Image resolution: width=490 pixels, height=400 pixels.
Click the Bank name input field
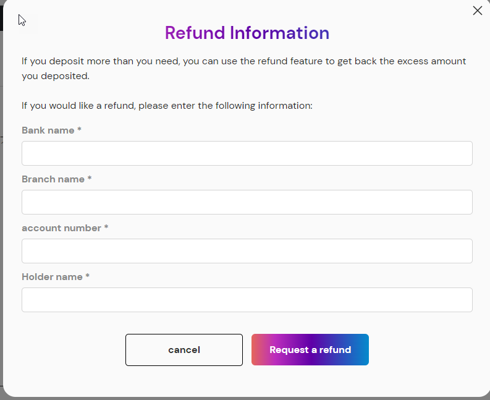pos(247,153)
